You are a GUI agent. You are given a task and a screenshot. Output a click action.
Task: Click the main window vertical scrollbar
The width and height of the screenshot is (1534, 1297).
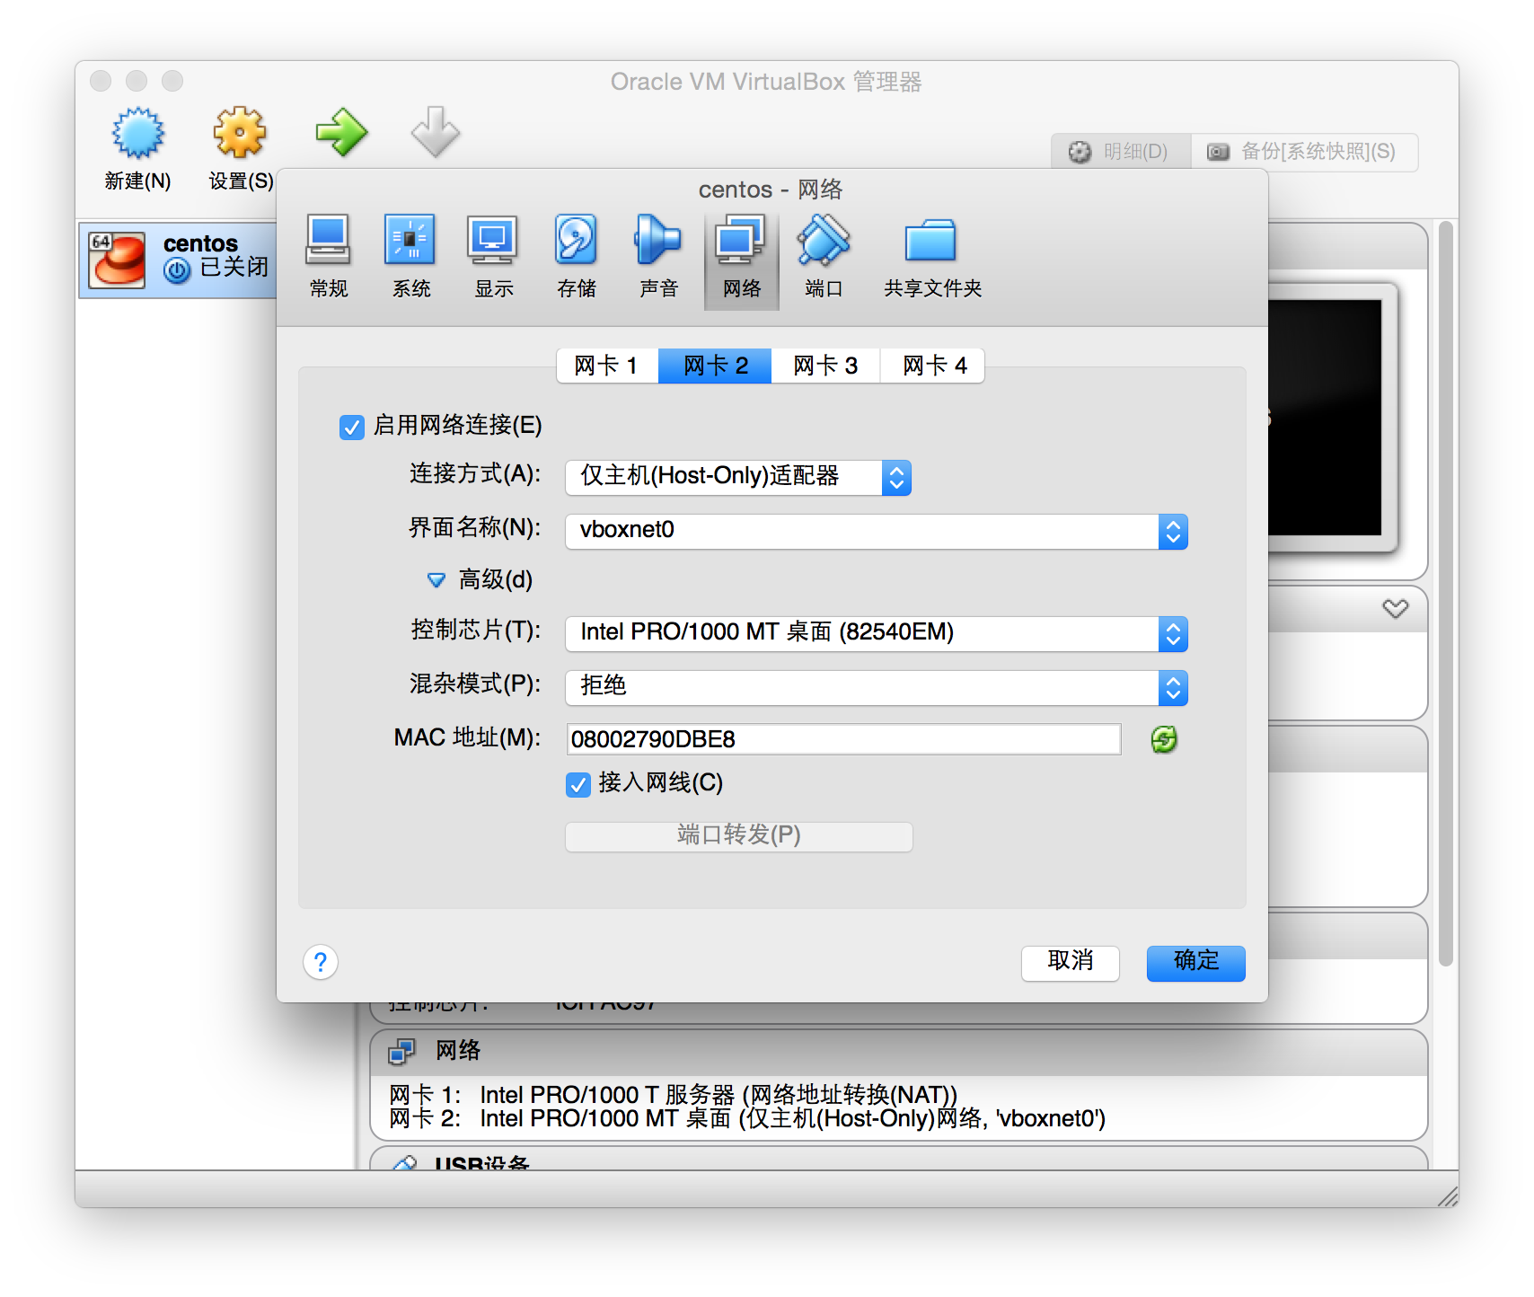tap(1445, 593)
